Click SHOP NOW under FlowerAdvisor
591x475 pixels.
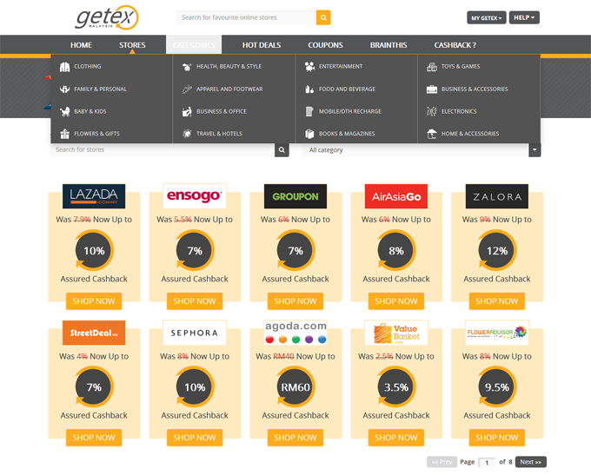(497, 438)
